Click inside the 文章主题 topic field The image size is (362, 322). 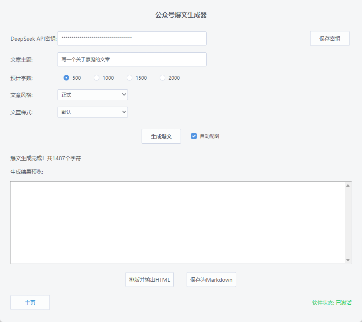tap(132, 59)
